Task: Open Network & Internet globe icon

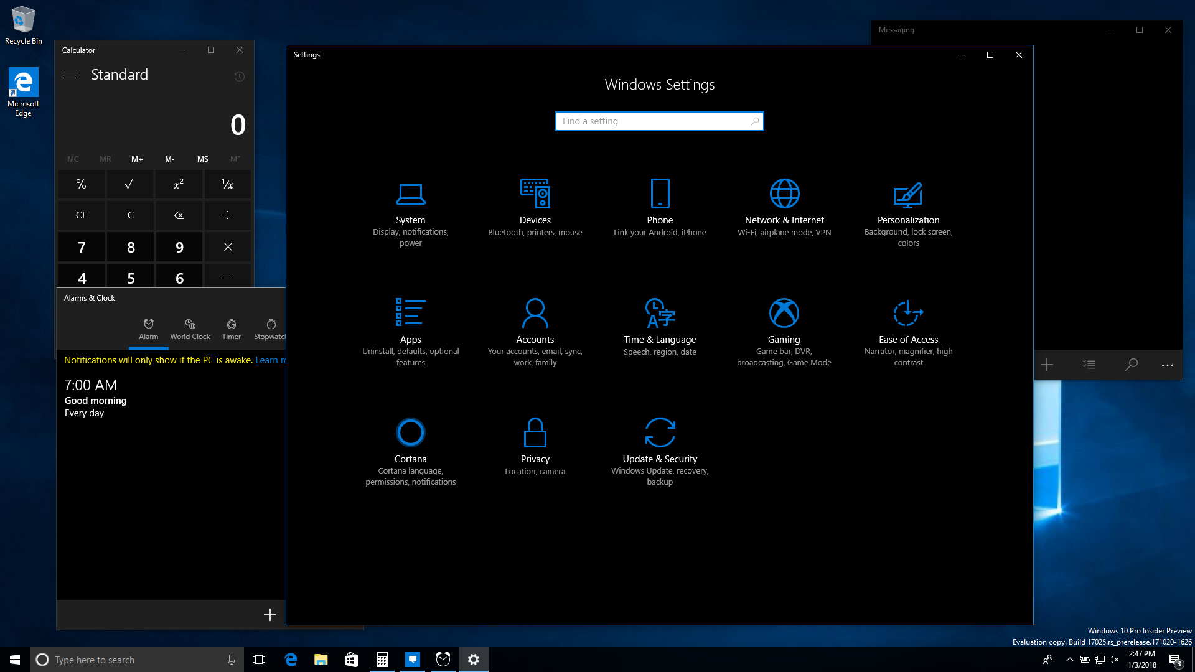Action: [x=784, y=194]
